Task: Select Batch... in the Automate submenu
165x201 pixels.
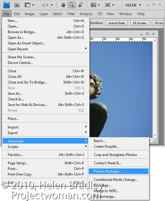Action: (119, 141)
